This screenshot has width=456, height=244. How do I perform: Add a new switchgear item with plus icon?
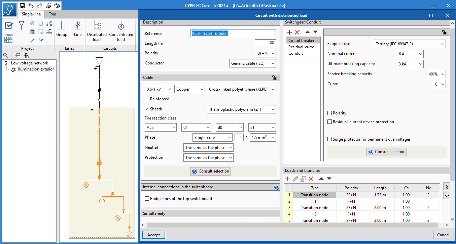[x=289, y=32]
